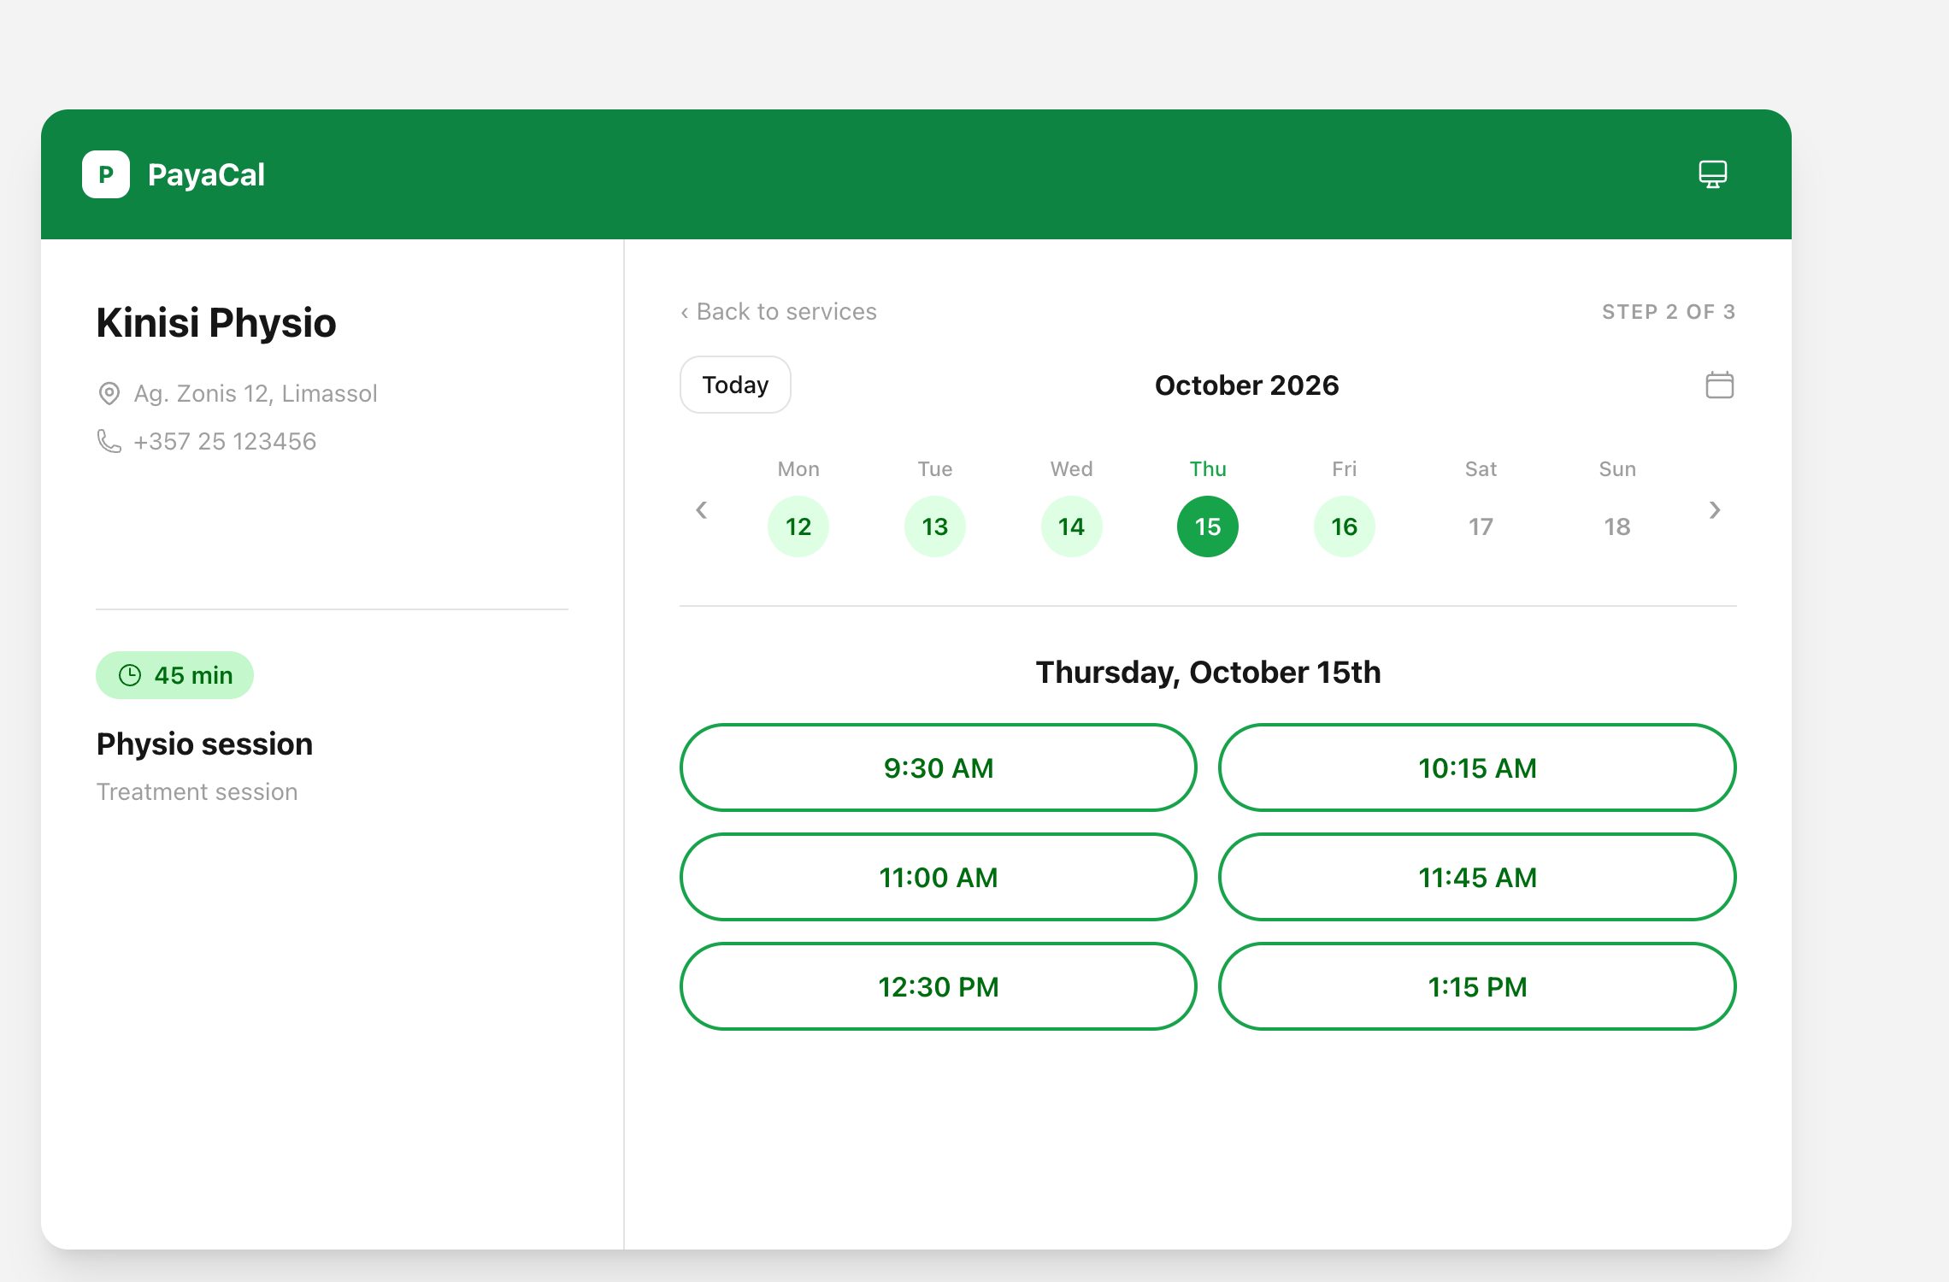This screenshot has width=1949, height=1282.
Task: Select Saturday the 17th
Action: tap(1481, 526)
